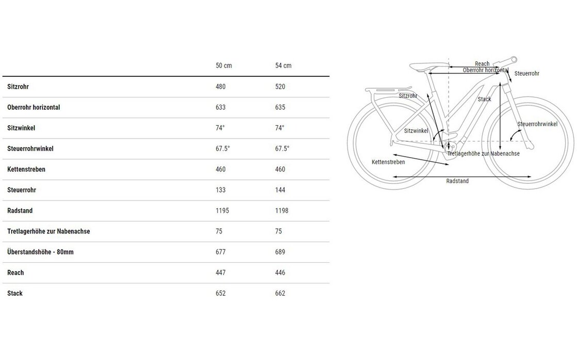Click the Radstand row label in table
This screenshot has height=355, width=577.
pyautogui.click(x=20, y=211)
